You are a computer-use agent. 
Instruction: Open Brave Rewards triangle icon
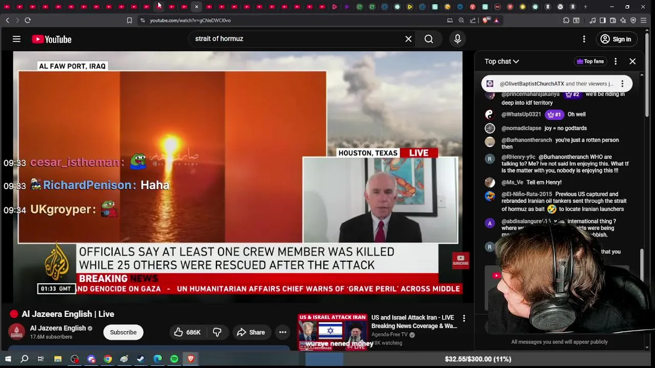[496, 20]
